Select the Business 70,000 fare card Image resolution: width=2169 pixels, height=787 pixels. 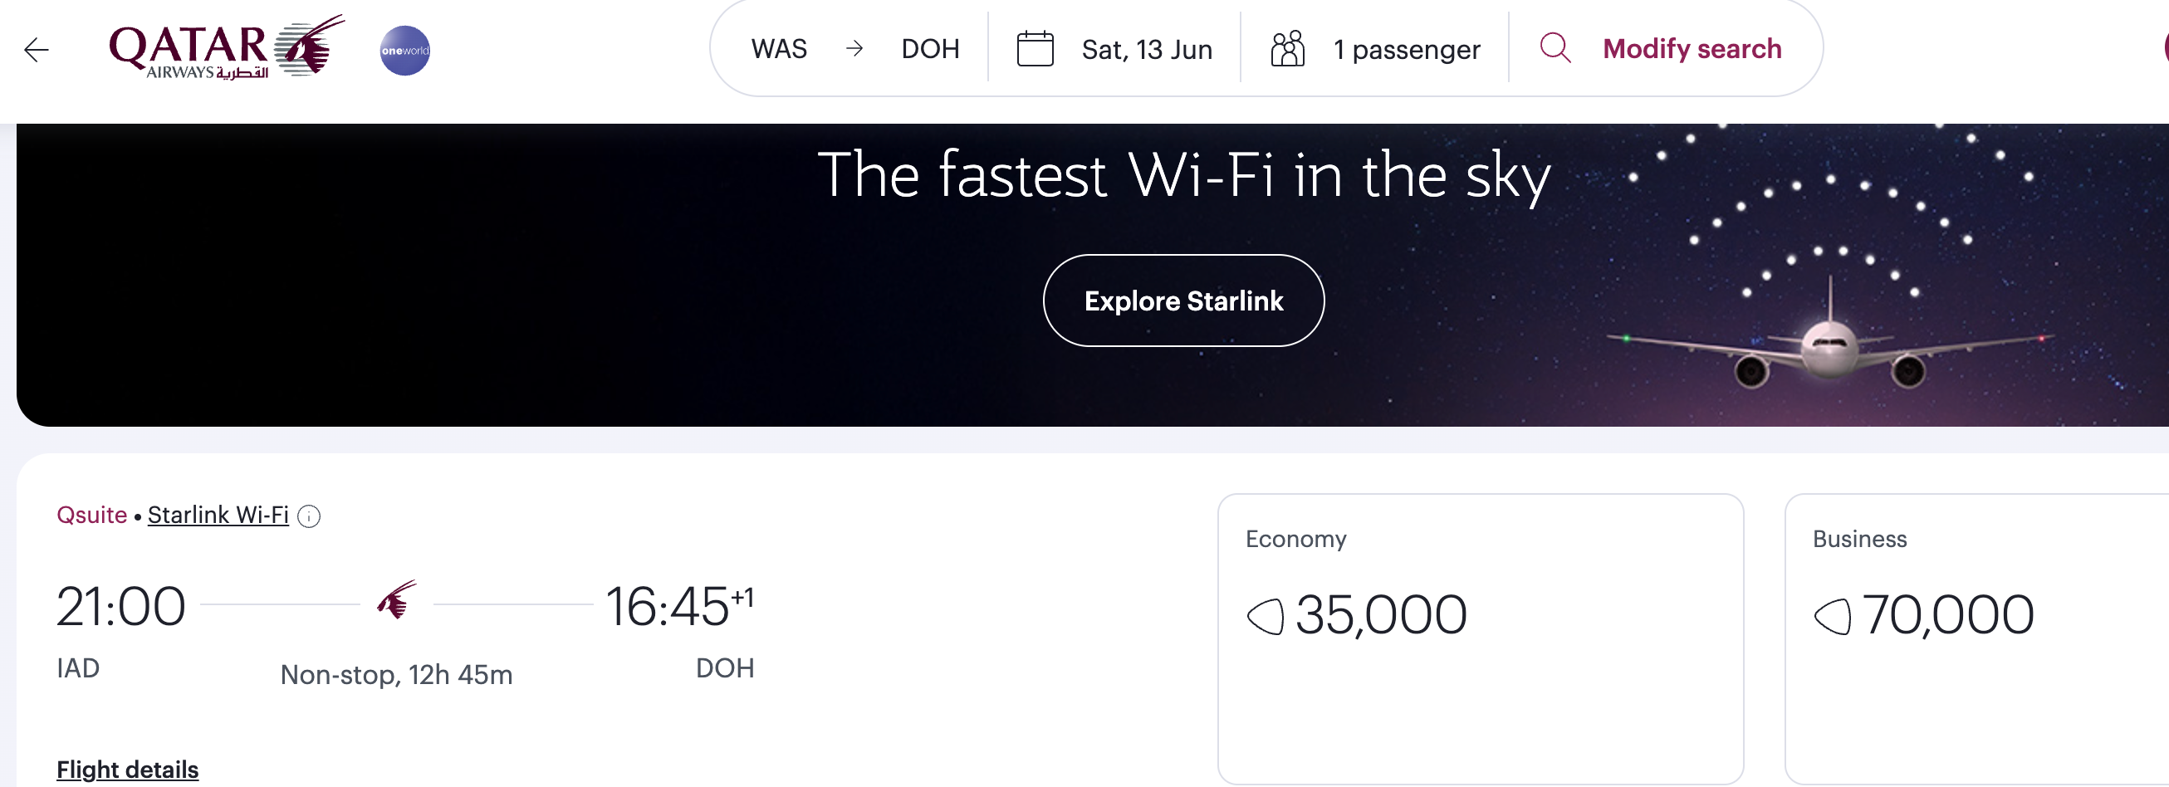tap(1976, 639)
